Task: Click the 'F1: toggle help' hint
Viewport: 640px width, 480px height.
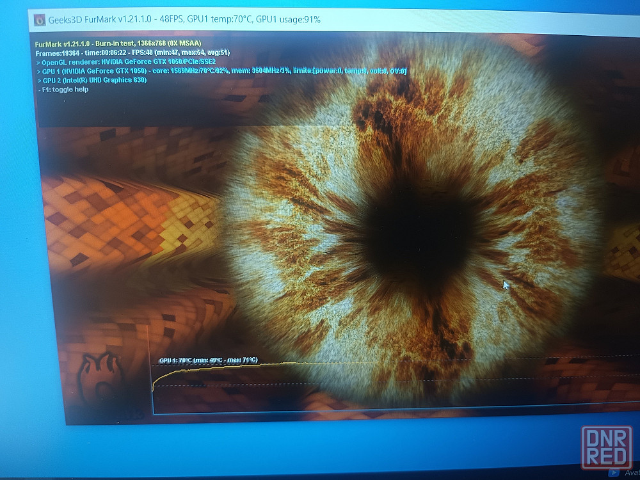Action: coord(63,90)
